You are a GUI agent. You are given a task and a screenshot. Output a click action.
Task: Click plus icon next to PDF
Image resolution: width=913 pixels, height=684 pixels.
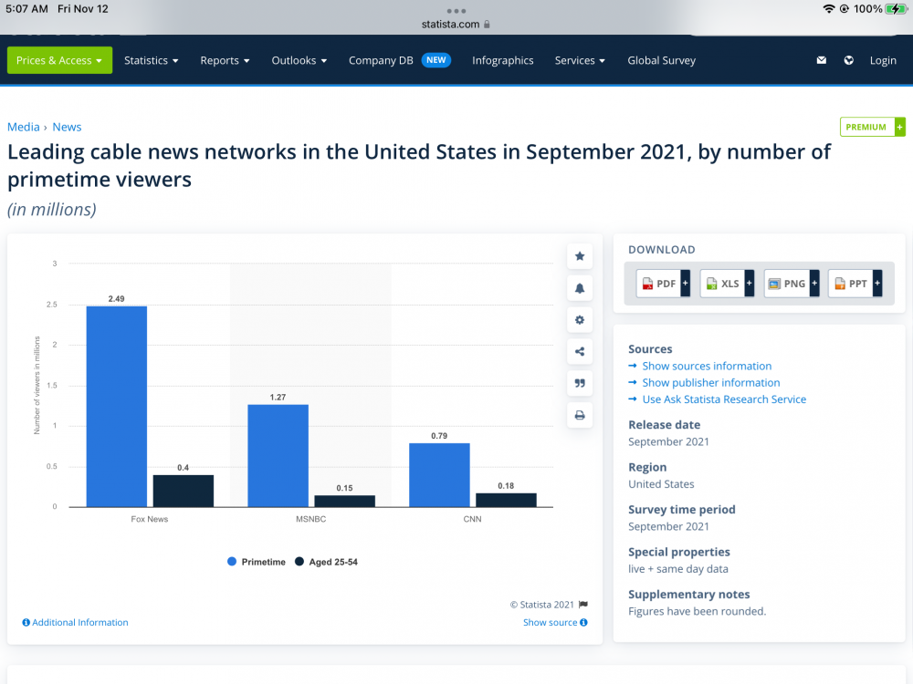tap(686, 284)
